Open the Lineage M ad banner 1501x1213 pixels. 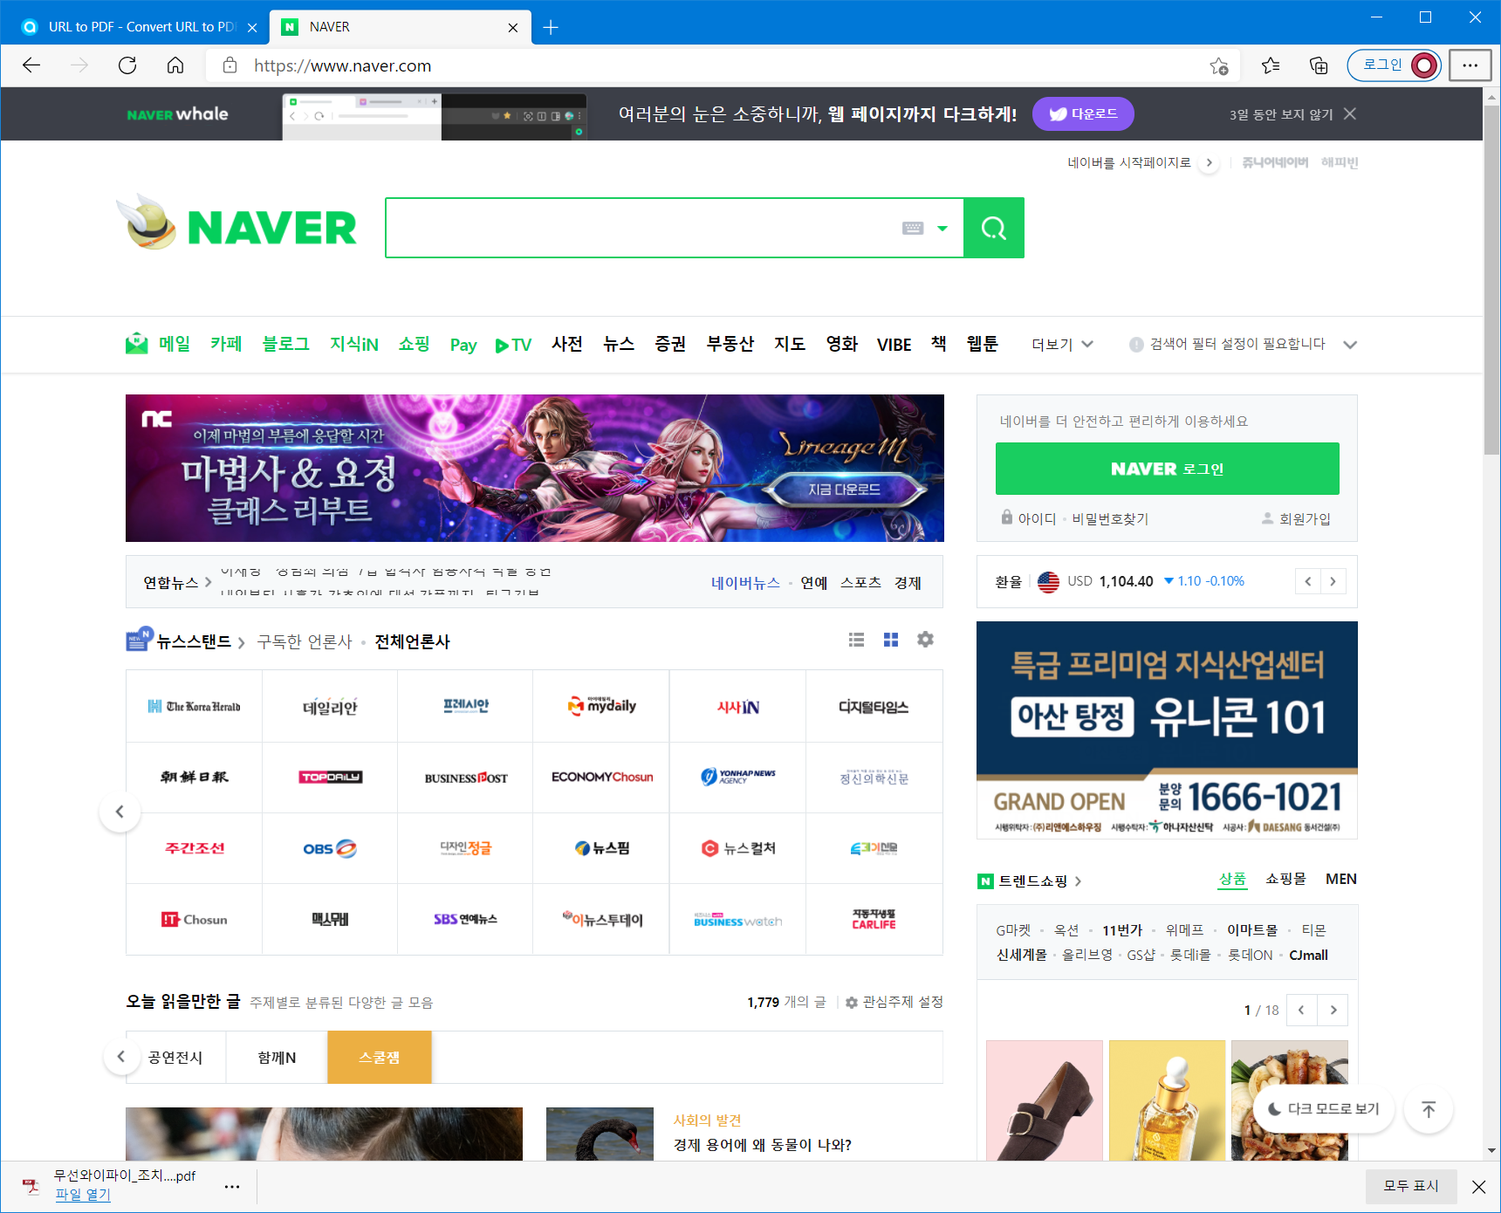coord(535,468)
